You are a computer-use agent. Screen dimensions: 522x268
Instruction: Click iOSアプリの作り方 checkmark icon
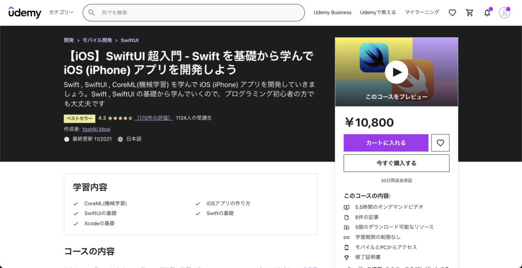point(198,203)
